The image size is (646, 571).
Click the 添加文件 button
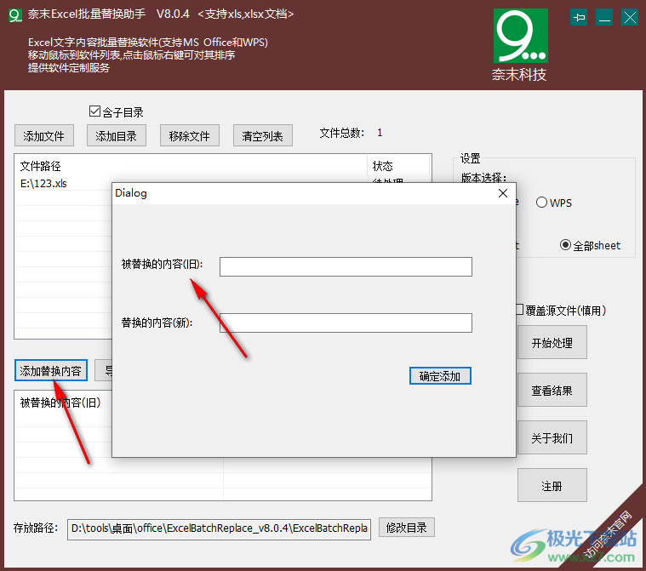point(44,135)
